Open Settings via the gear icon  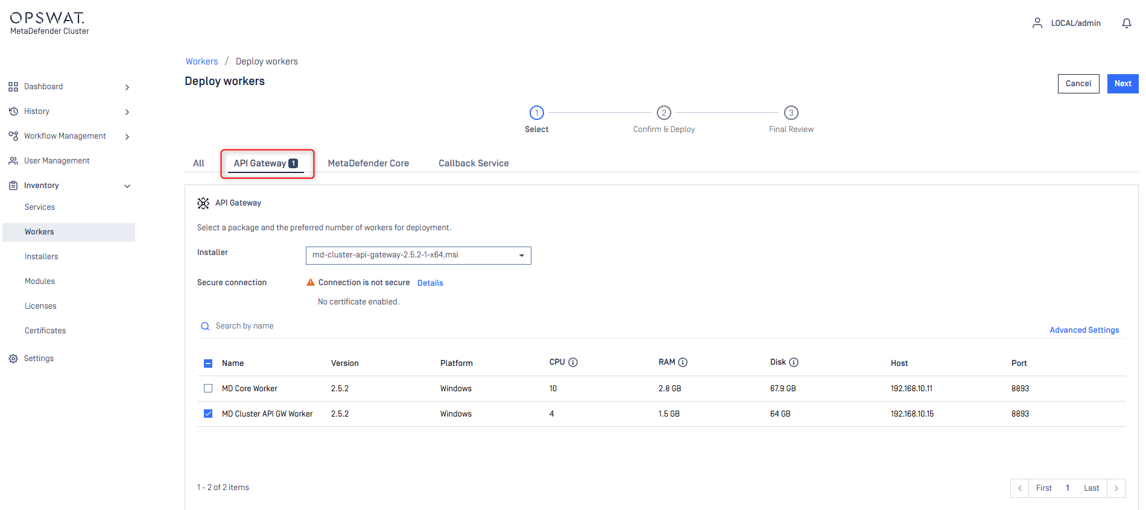pos(13,359)
